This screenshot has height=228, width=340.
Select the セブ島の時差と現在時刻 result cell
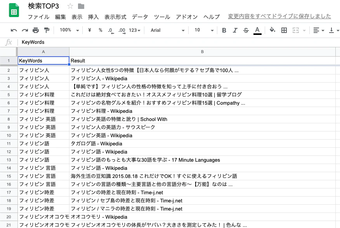(x=202, y=200)
